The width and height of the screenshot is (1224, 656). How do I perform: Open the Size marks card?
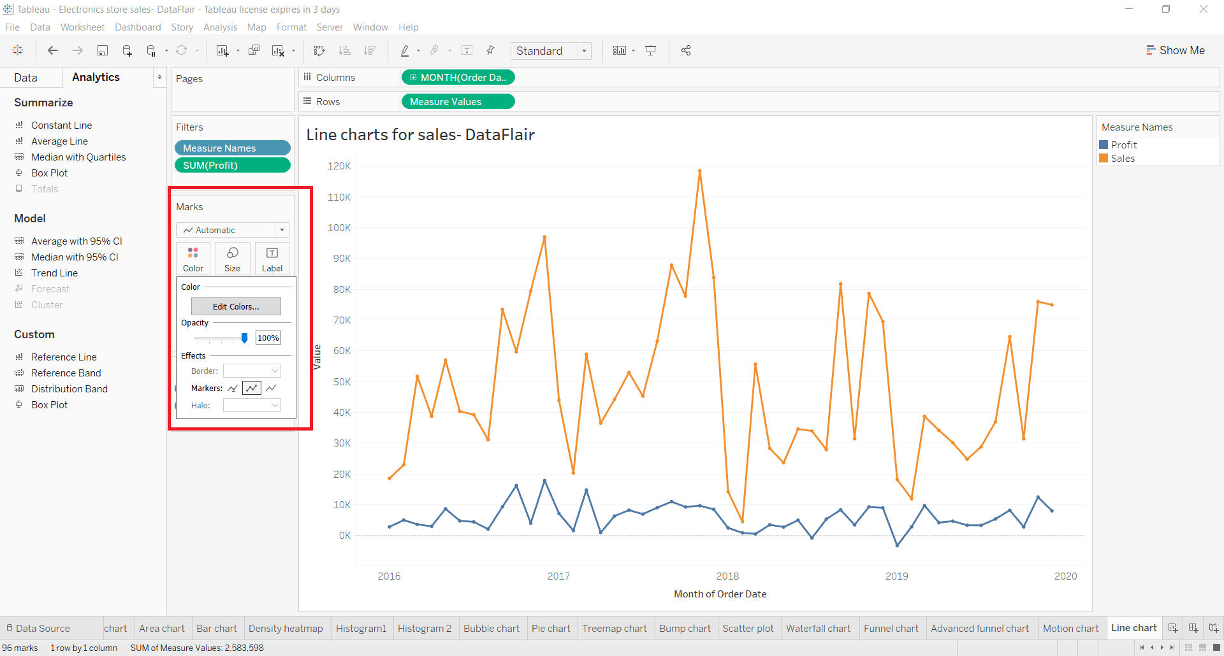[233, 259]
